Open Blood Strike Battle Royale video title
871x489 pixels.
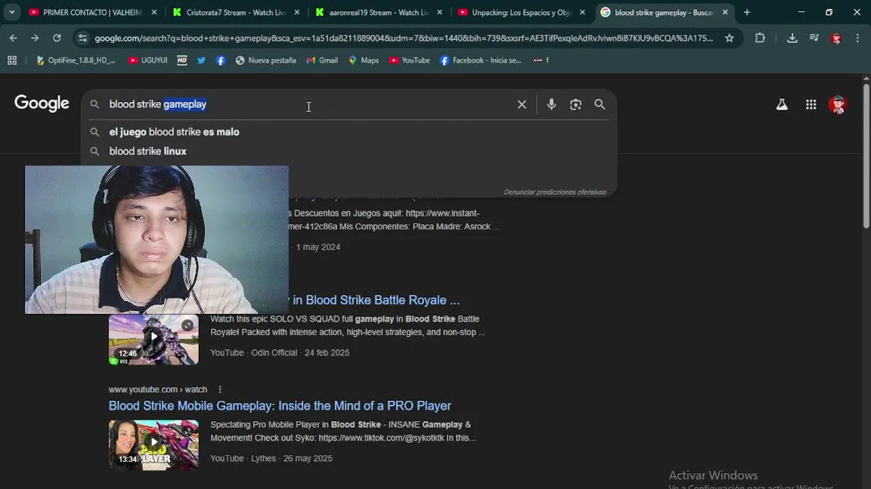tap(376, 300)
